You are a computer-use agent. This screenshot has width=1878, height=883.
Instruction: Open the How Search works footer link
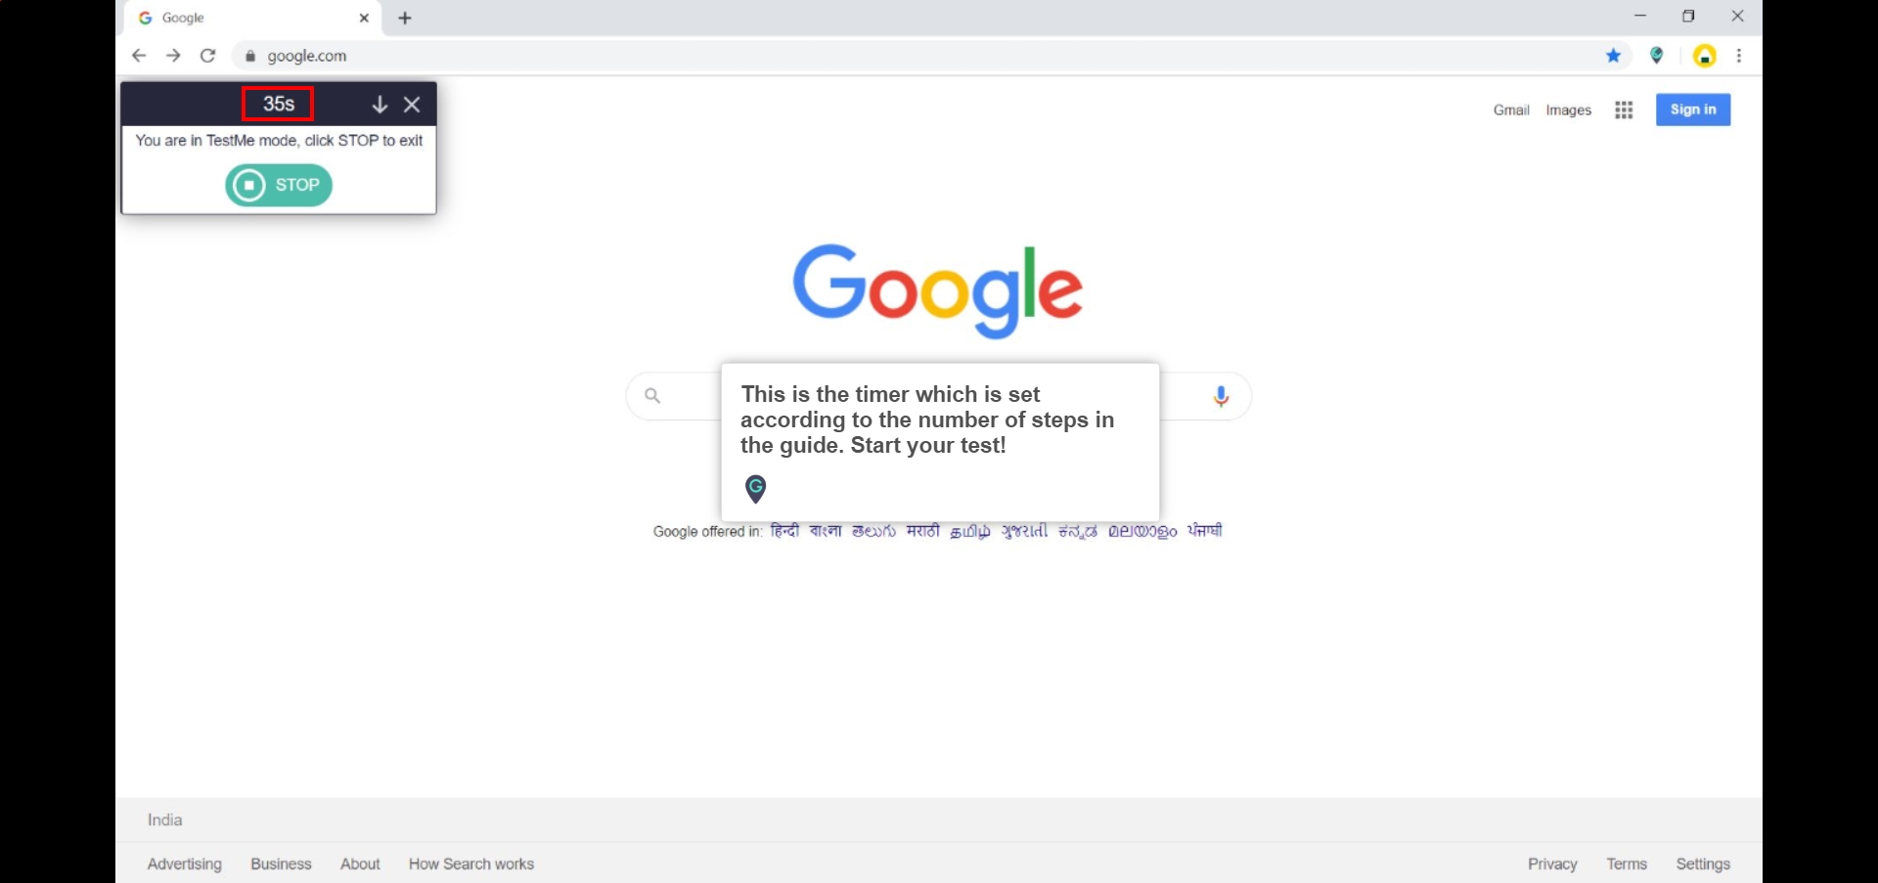click(x=470, y=863)
